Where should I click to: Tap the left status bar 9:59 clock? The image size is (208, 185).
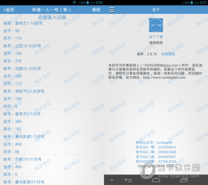(99, 3)
